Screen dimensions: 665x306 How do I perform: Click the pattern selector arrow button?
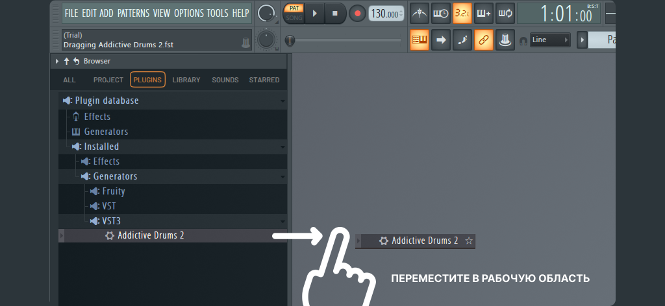[x=581, y=40]
